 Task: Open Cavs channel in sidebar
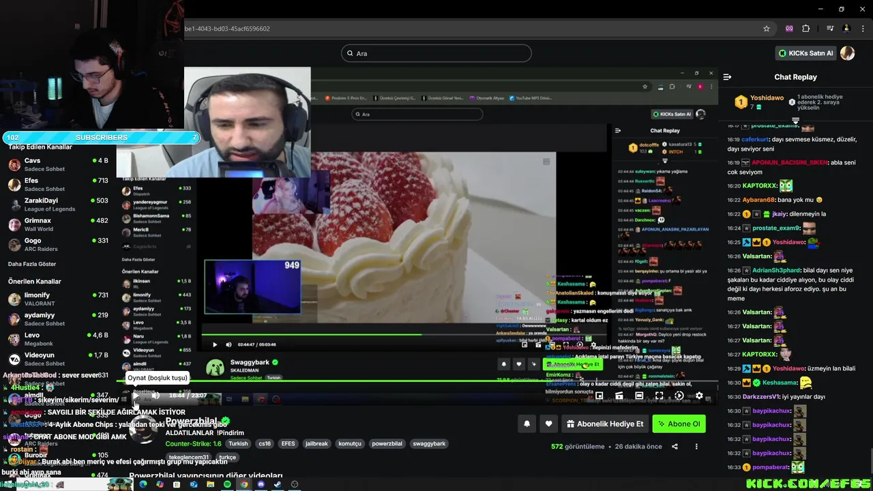point(58,164)
